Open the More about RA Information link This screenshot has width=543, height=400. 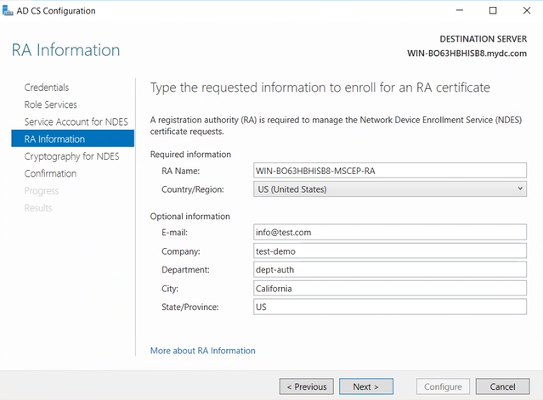pyautogui.click(x=202, y=351)
